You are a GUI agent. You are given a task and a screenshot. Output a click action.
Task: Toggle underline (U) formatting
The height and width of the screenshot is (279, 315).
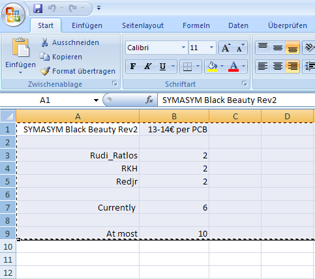coord(162,66)
